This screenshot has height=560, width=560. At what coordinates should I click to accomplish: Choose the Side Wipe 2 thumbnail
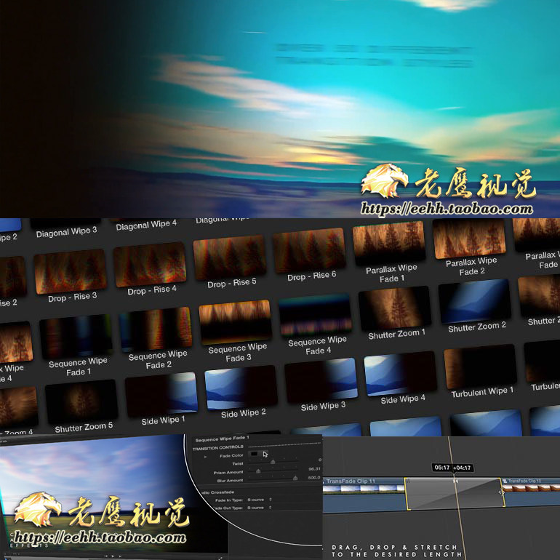241,387
